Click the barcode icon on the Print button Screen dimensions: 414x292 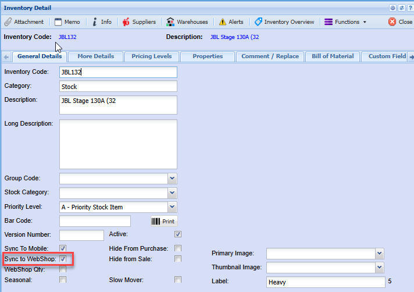coord(156,221)
